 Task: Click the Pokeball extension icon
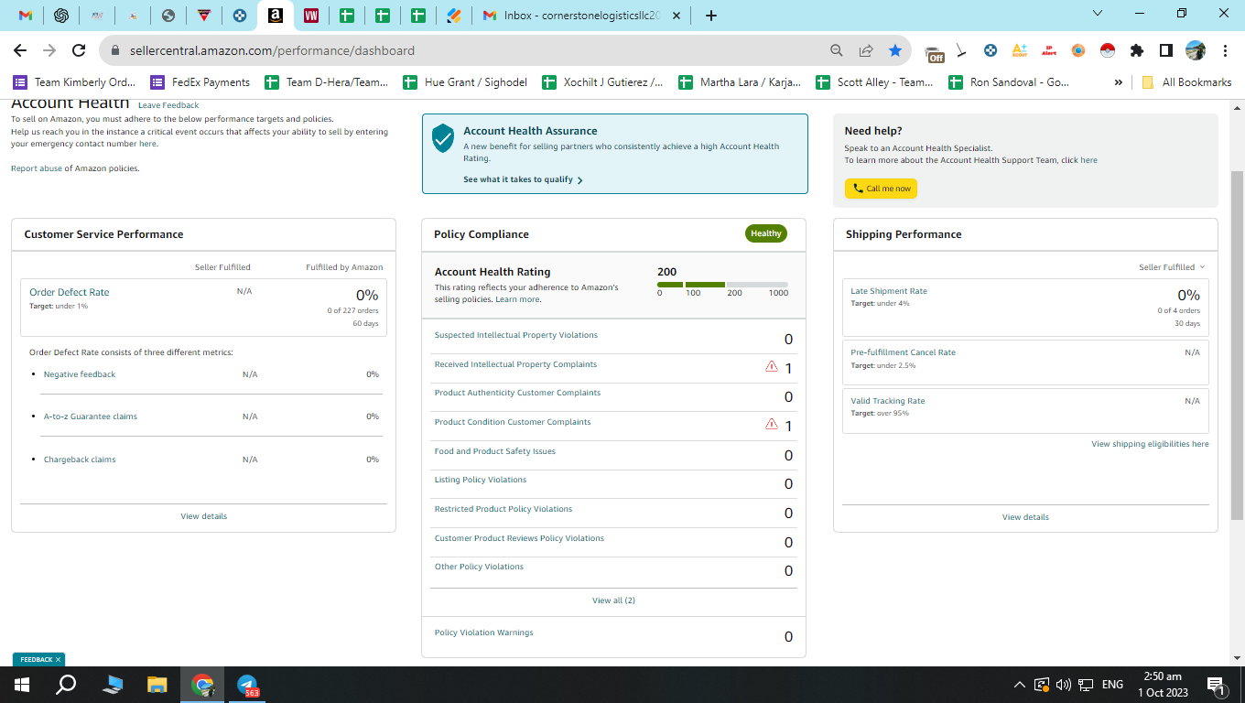click(1108, 50)
